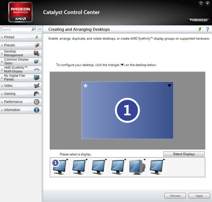Image resolution: width=212 pixels, height=202 pixels.
Task: Click the AMD Eyefinity Multi-Display icon
Action: tap(36, 70)
